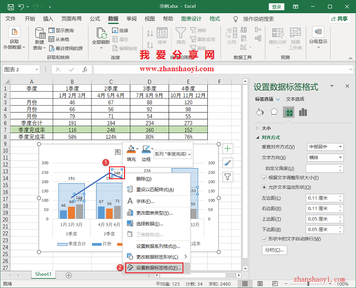Select the Sheet1 tab

(43, 274)
